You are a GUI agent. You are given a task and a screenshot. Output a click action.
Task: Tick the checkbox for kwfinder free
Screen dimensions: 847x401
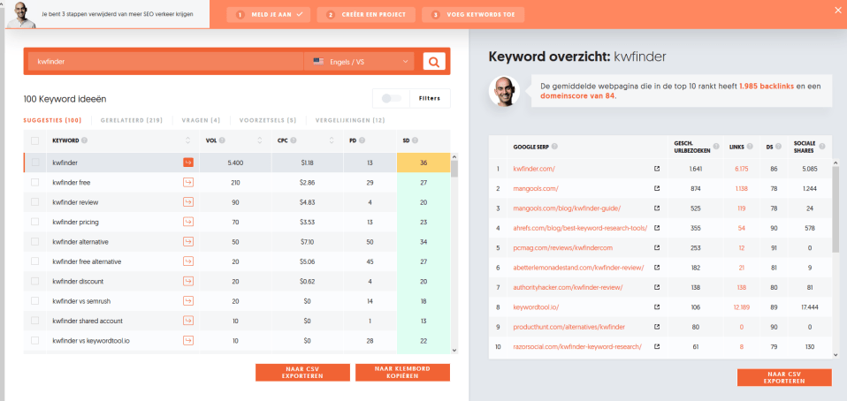[x=35, y=183]
